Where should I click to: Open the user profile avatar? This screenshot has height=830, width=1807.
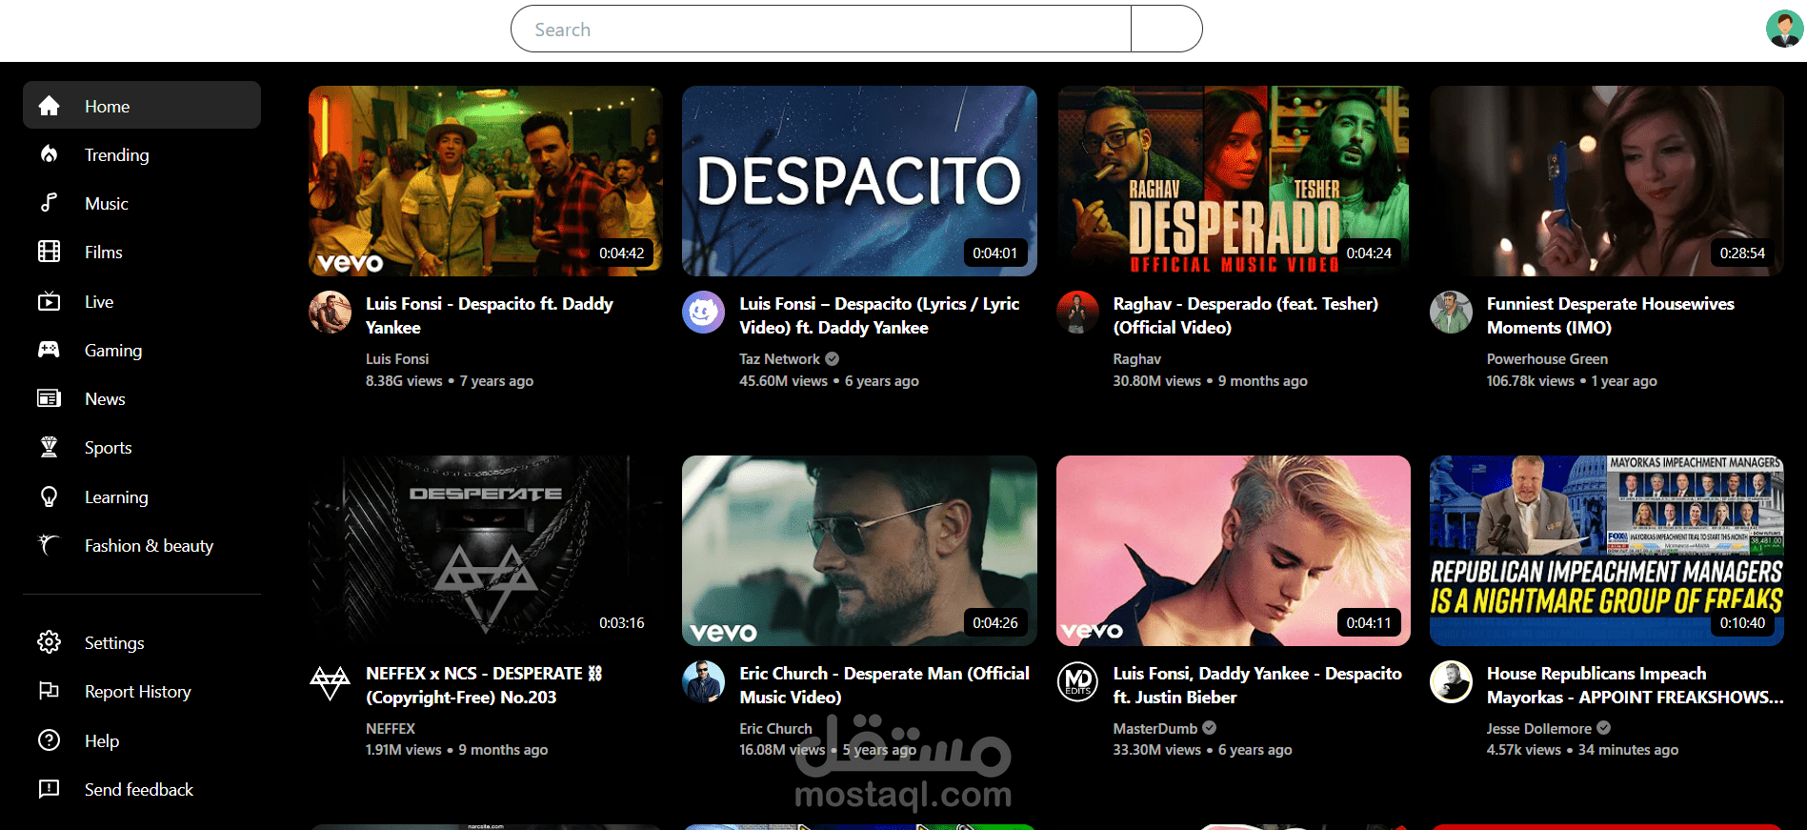[1784, 29]
